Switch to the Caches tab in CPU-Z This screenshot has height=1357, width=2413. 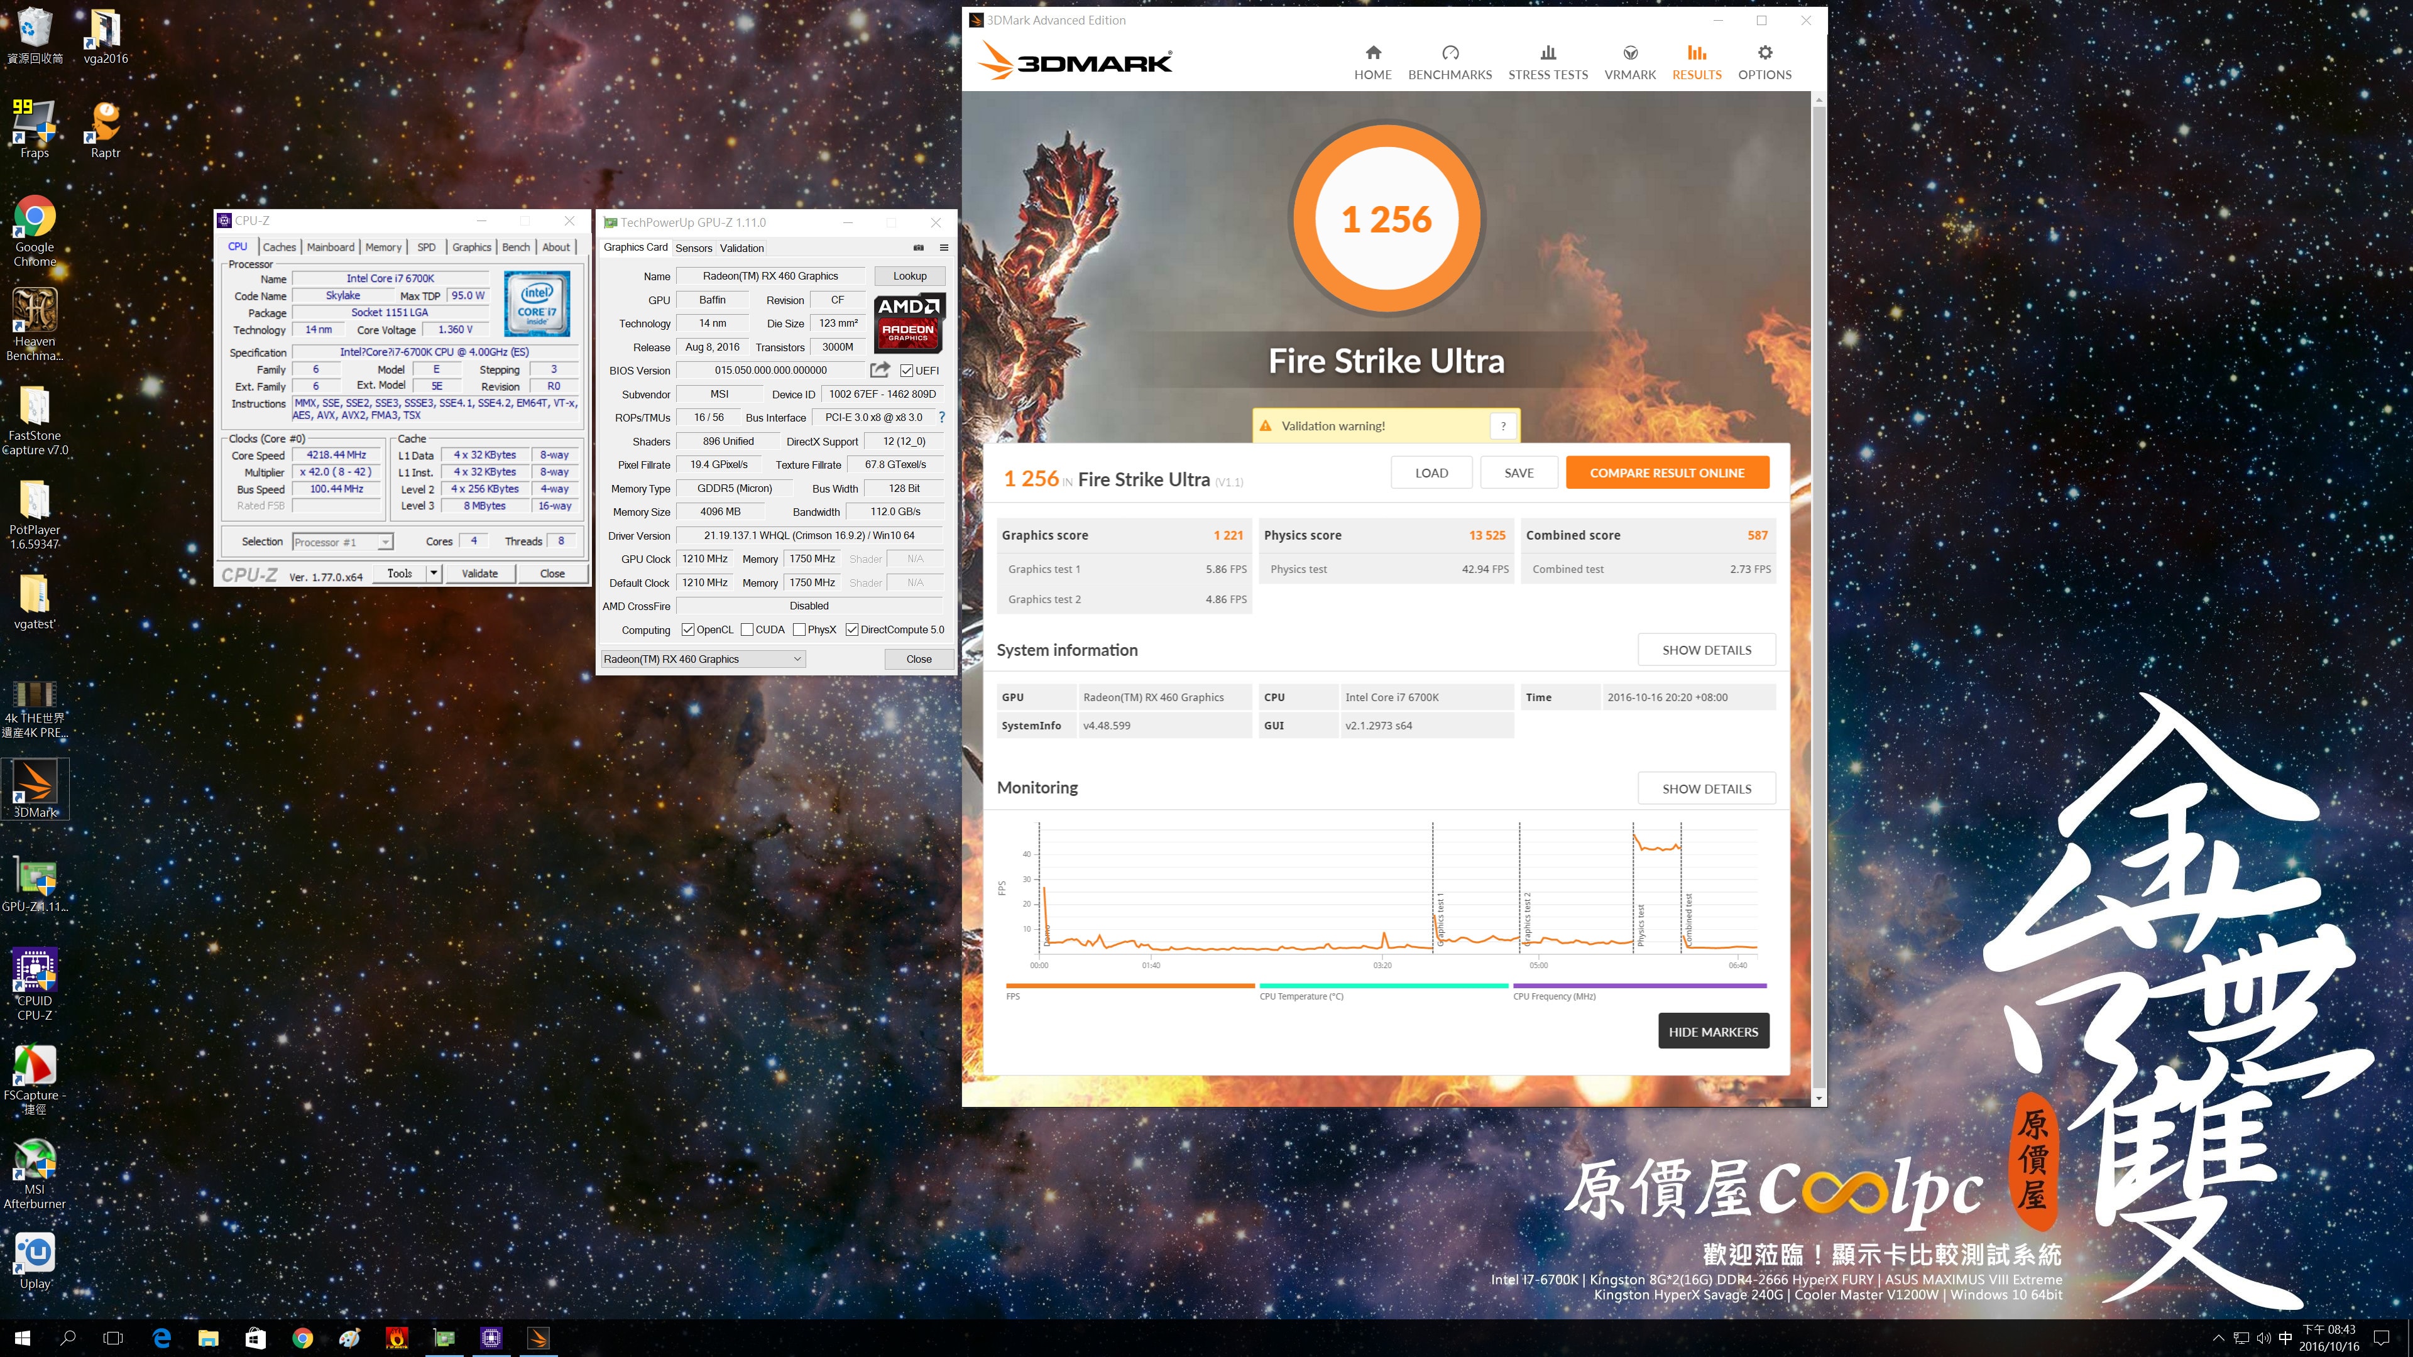[x=279, y=248]
